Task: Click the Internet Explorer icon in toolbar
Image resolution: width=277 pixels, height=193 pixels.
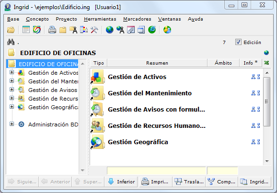Action: 152,30
